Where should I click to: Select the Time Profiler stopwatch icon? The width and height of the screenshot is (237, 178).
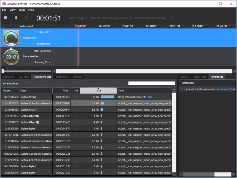(11, 56)
